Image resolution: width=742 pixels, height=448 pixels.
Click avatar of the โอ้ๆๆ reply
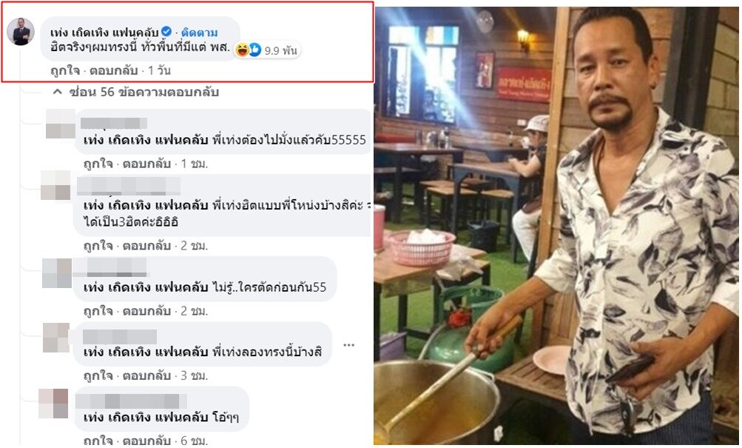click(53, 404)
